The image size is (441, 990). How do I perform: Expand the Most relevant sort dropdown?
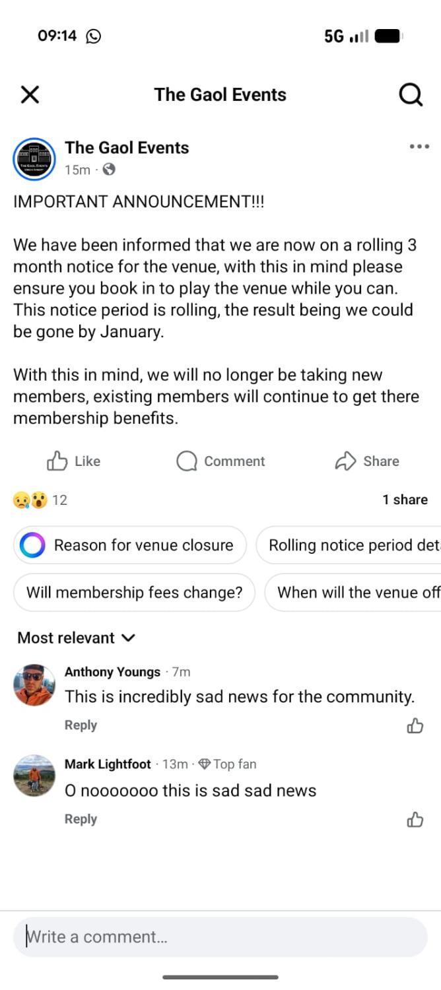pos(76,638)
